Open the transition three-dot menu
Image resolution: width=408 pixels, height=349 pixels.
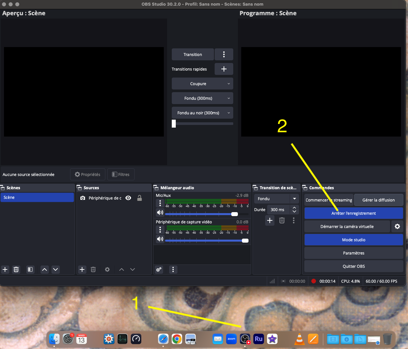tap(224, 54)
